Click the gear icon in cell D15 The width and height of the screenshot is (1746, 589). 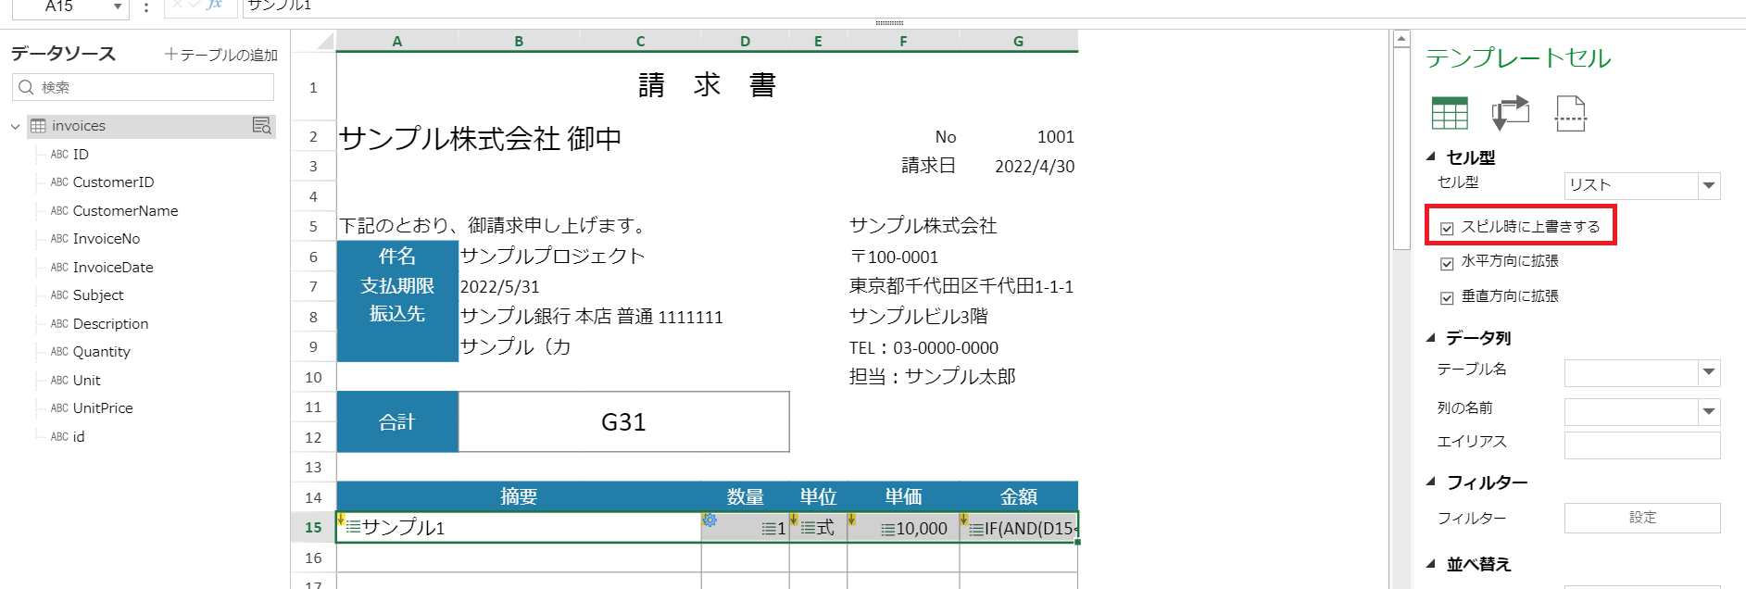[710, 520]
